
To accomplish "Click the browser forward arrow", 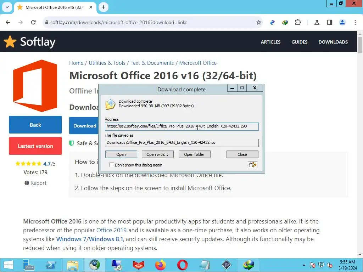I will [21, 22].
